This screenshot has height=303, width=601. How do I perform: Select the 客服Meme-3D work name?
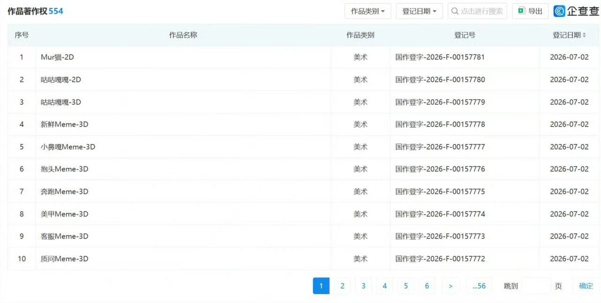[65, 236]
